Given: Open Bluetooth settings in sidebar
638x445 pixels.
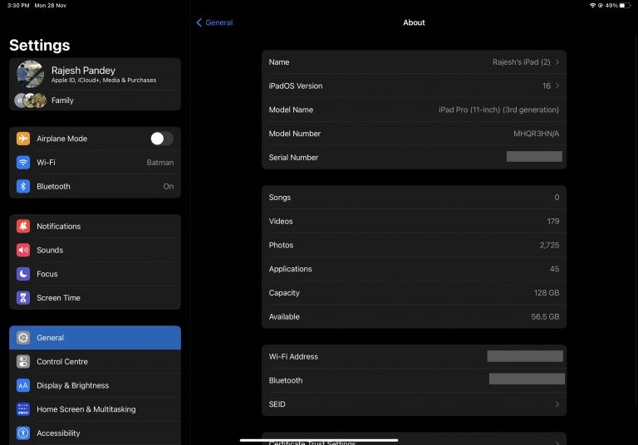Looking at the screenshot, I should [96, 186].
